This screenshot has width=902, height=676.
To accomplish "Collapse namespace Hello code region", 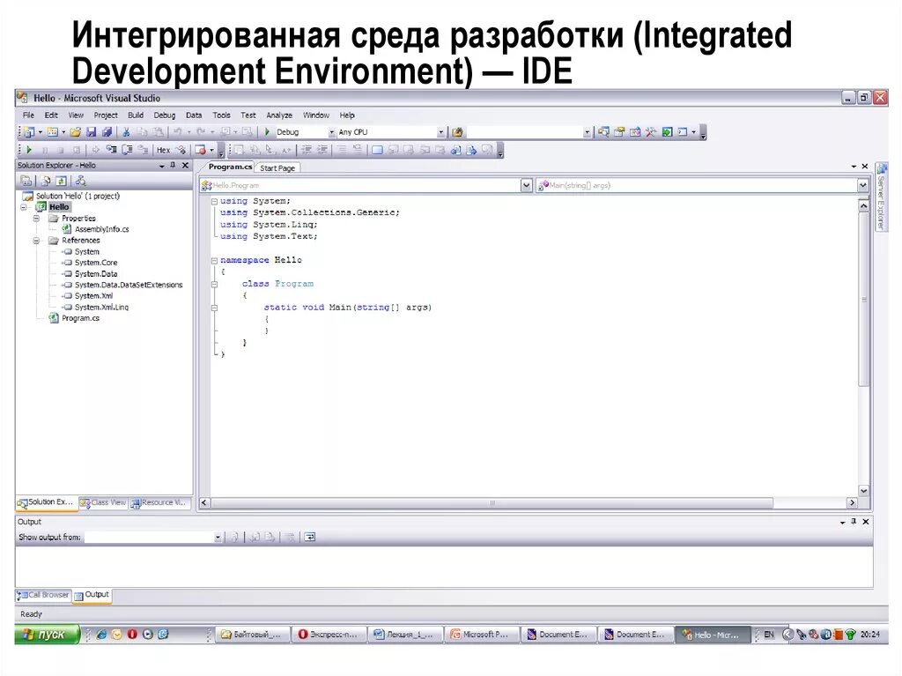I will 214,261.
